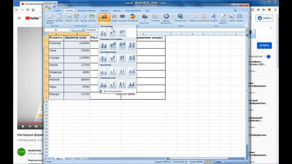Switch to the Разметка страницы tab
Image resolution: width=292 pixels, height=164 pixels.
(86, 10)
